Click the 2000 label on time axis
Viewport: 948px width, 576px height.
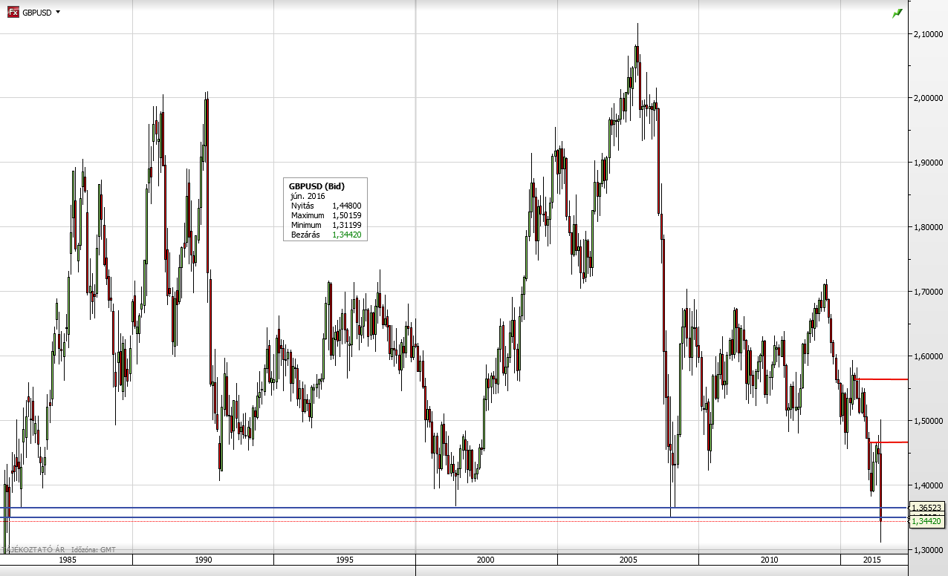(485, 559)
